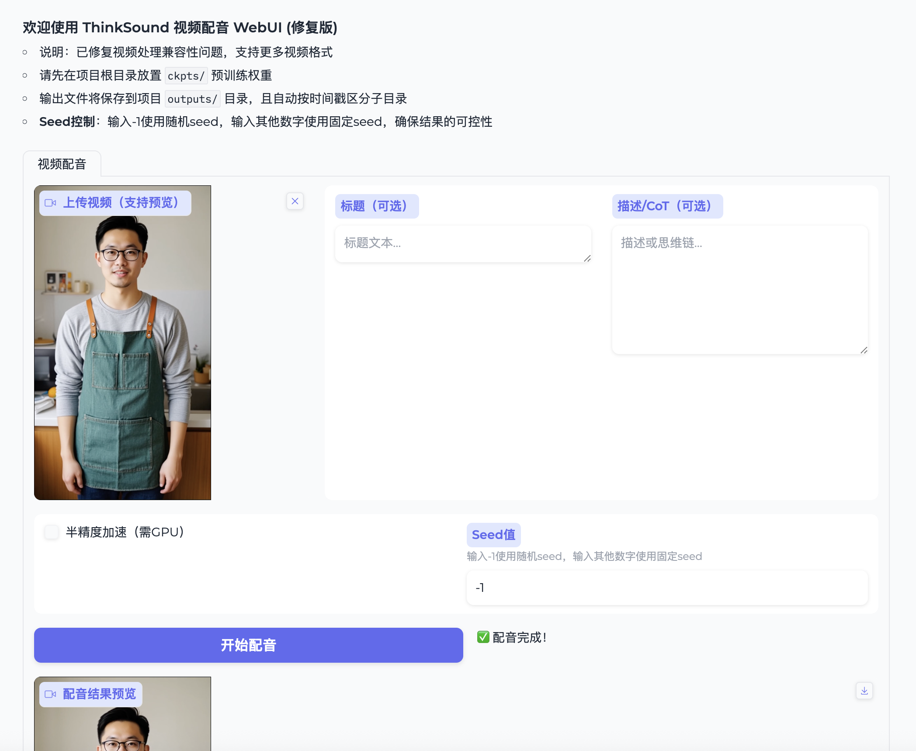Click the ✅ 配音完成! status message
Viewport: 916px width, 751px height.
tap(511, 637)
